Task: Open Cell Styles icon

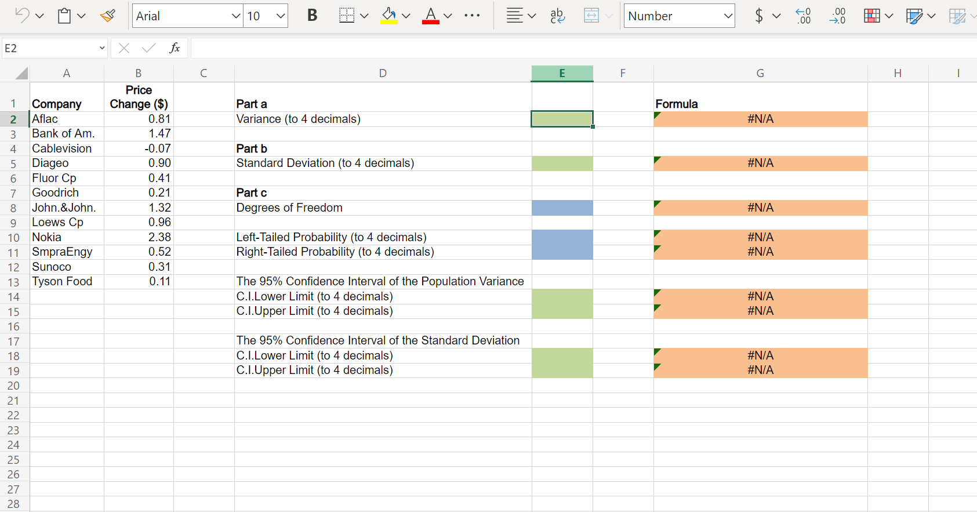Action: 914,16
